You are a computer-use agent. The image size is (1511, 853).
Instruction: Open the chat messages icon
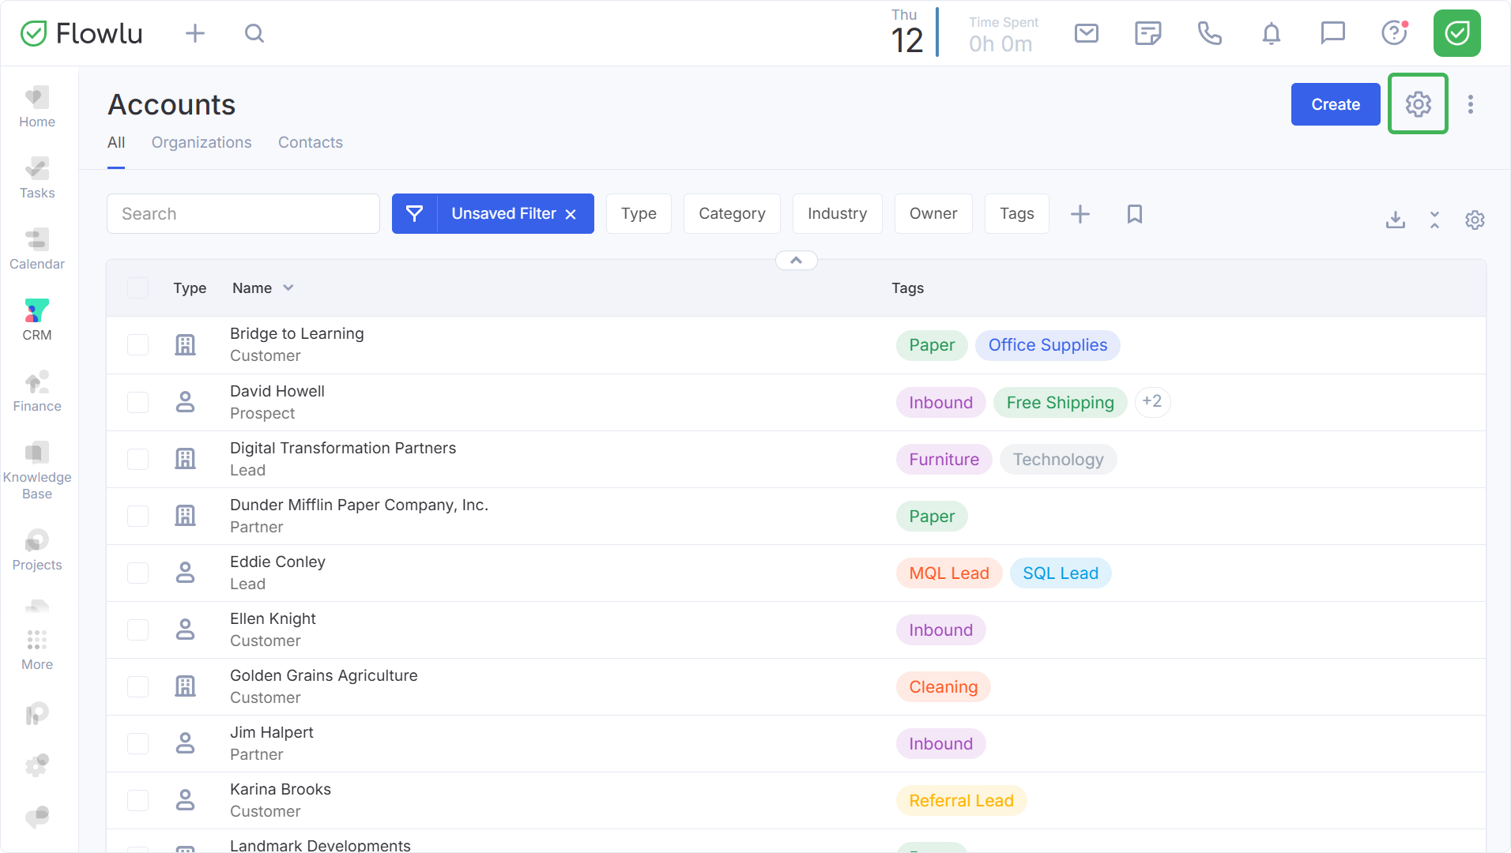point(1332,33)
